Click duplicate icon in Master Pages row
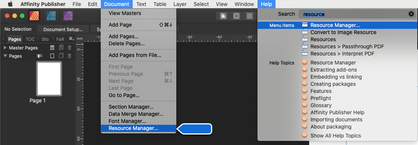The image size is (418, 145). (61, 48)
